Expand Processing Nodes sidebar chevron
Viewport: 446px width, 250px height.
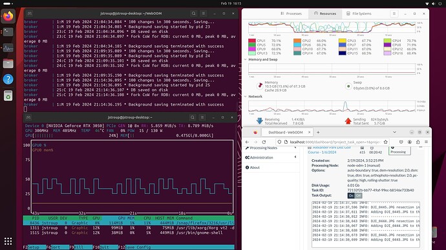coord(295,148)
